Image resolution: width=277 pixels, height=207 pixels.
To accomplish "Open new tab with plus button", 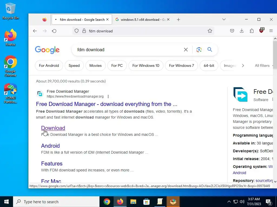I will [x=179, y=19].
